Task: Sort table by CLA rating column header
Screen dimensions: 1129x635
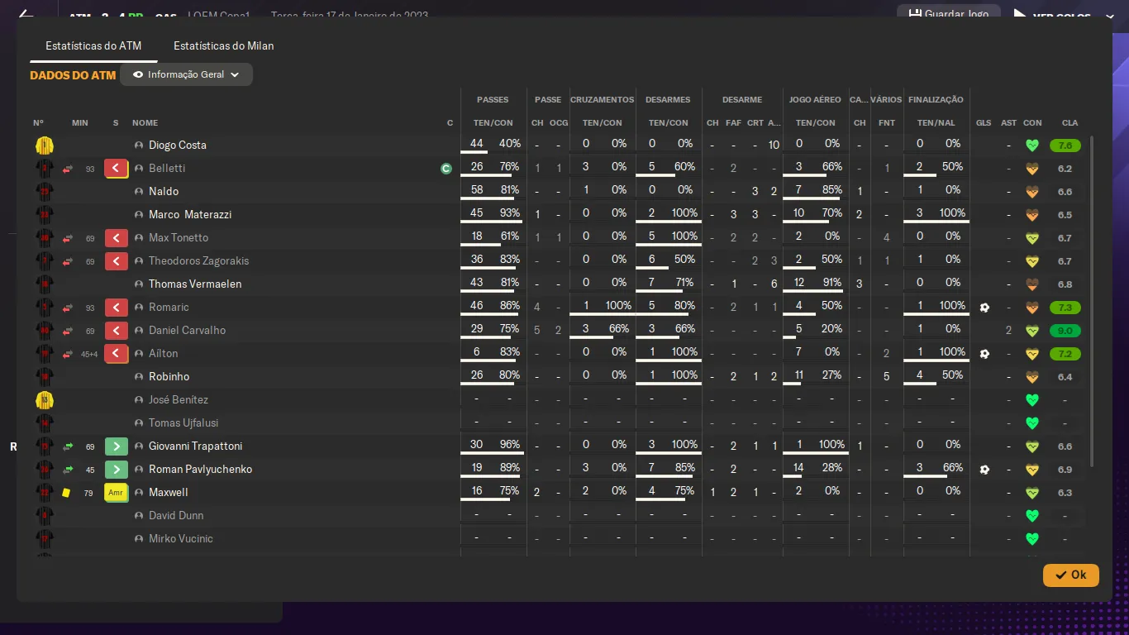Action: 1069,123
